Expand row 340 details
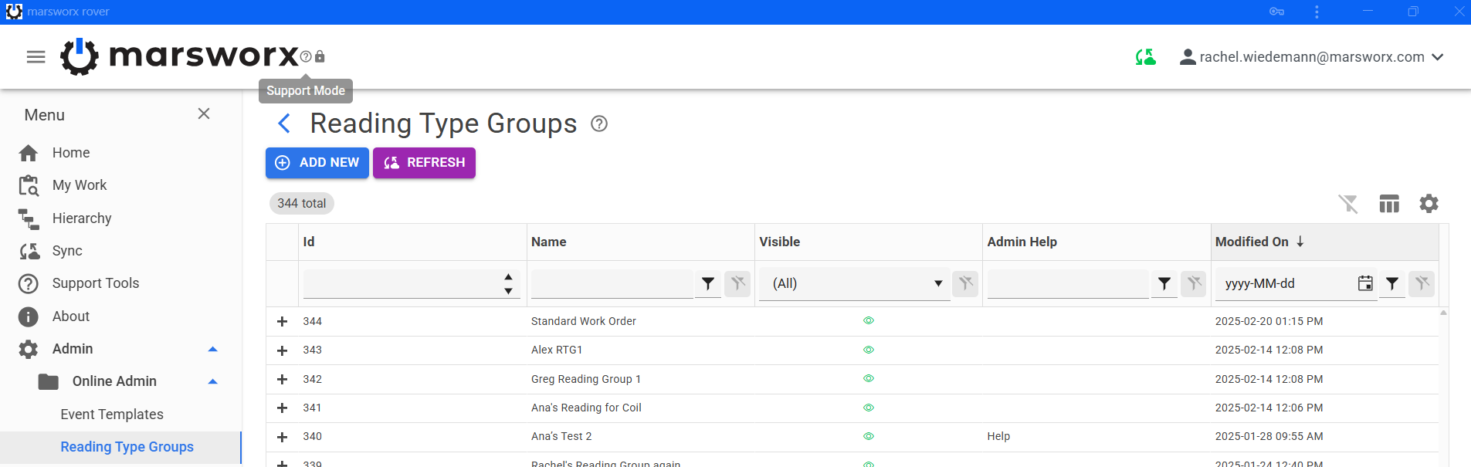This screenshot has height=467, width=1471. (x=283, y=437)
